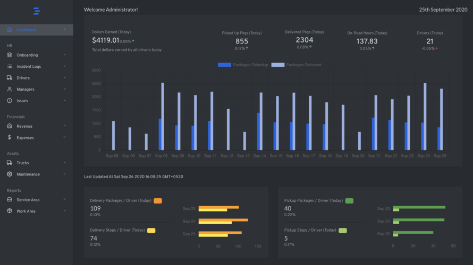Expand the Trucks submenu chevron

(64, 163)
